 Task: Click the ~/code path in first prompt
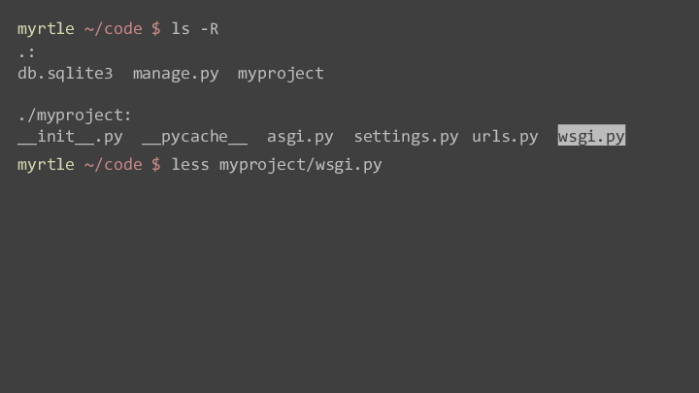click(x=114, y=29)
